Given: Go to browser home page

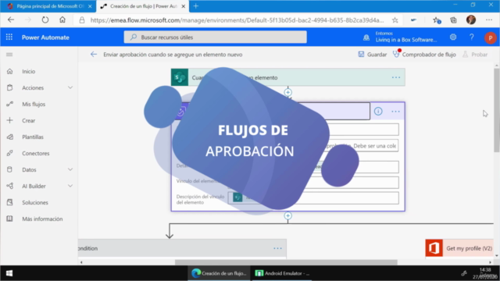Looking at the screenshot, I should pyautogui.click(x=62, y=20).
